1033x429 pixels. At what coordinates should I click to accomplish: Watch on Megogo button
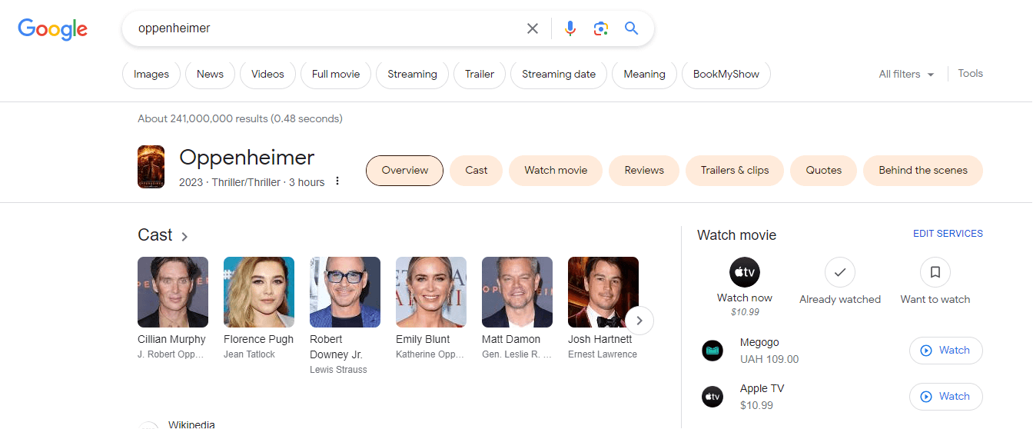pos(946,351)
